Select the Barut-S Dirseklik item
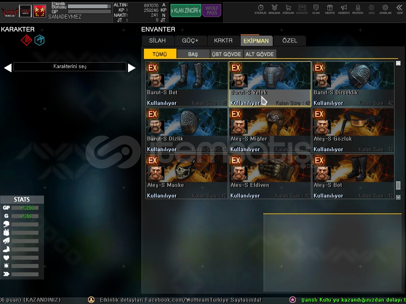 coord(353,84)
